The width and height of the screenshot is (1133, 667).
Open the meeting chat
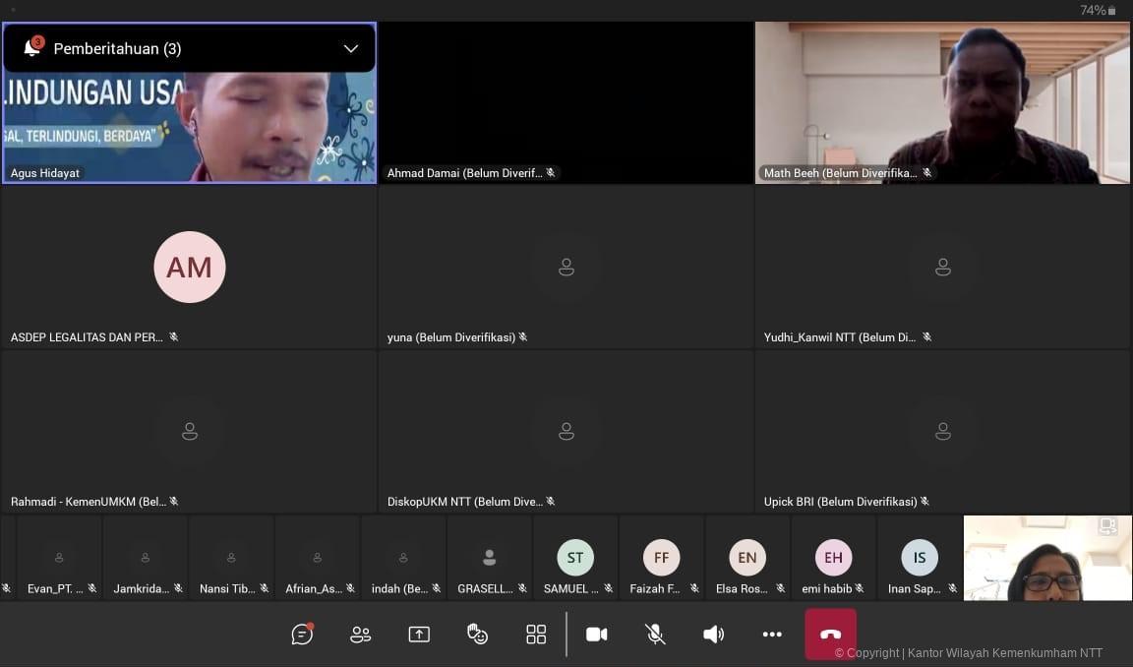click(x=302, y=635)
